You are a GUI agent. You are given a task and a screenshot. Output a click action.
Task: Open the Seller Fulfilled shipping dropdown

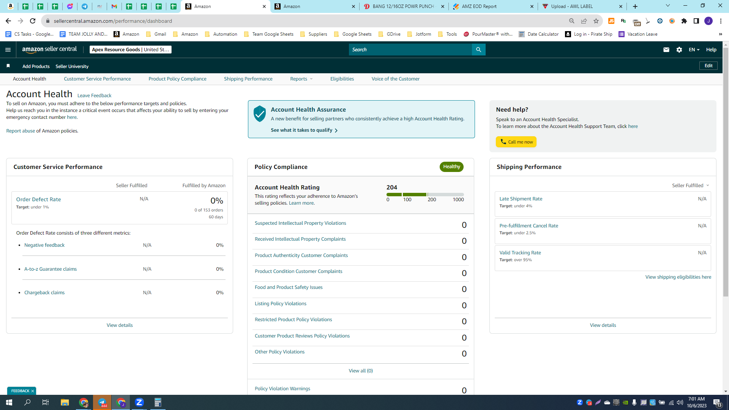coord(690,186)
